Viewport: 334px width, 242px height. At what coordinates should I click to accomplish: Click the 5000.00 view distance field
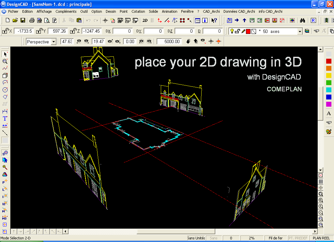point(169,41)
